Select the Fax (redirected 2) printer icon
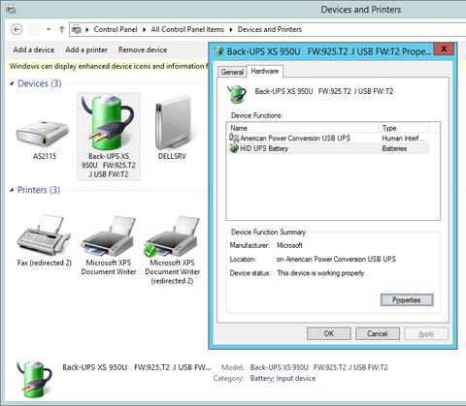This screenshot has height=406, width=466. click(44, 234)
